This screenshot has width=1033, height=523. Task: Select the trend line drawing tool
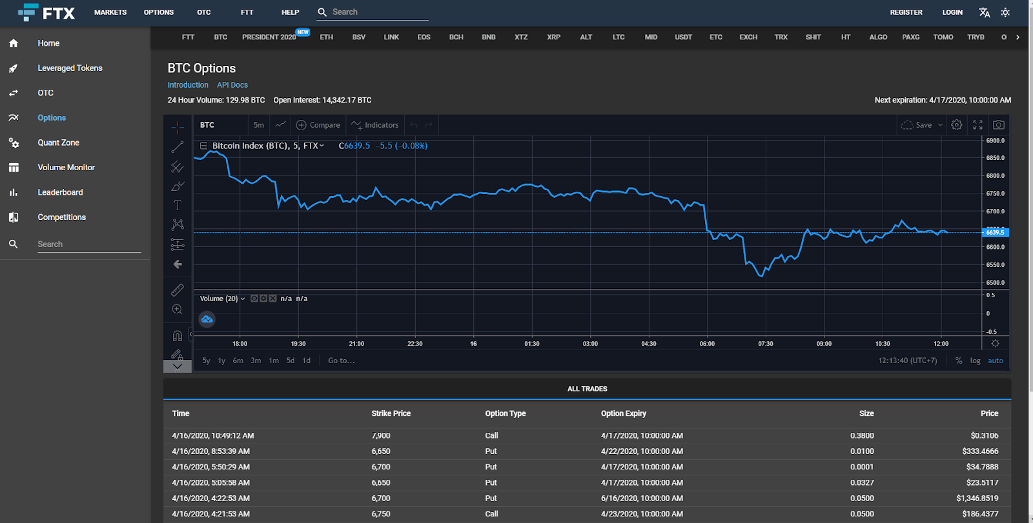[178, 148]
